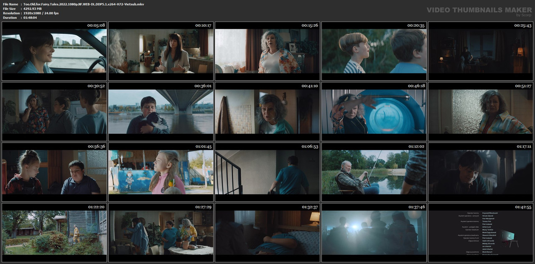Select the thumbnail at 00:56:36
The height and width of the screenshot is (264, 535).
pos(54,172)
